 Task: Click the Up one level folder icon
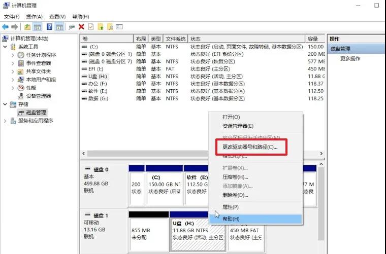(x=27, y=27)
